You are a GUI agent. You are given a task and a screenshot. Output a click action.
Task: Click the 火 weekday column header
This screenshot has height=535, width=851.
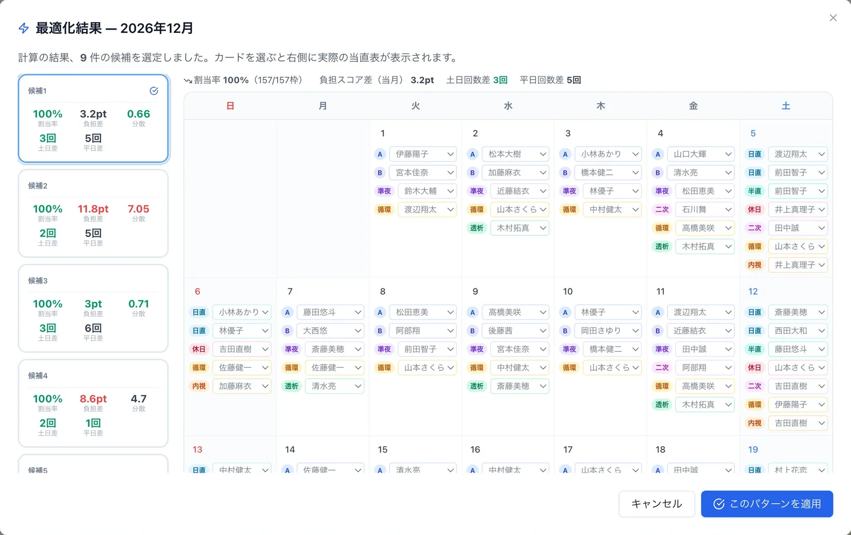coord(415,106)
